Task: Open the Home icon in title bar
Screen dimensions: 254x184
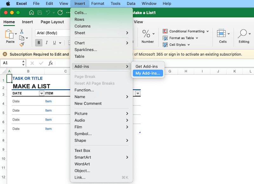Action: pos(31,12)
